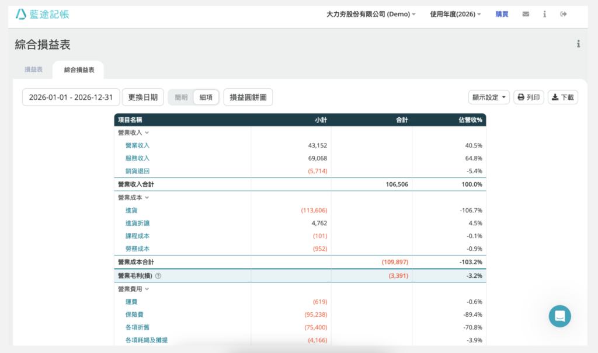Click the info icon in top navigation bar
This screenshot has height=353, width=598.
tap(544, 14)
